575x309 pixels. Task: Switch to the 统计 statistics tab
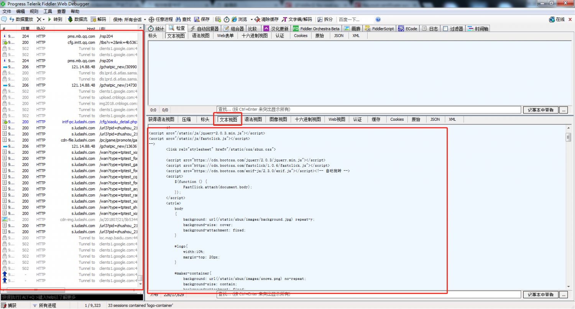coord(156,29)
